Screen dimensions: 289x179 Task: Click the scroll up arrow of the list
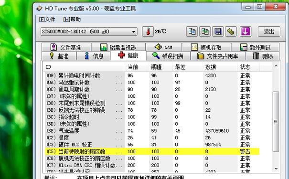point(276,65)
